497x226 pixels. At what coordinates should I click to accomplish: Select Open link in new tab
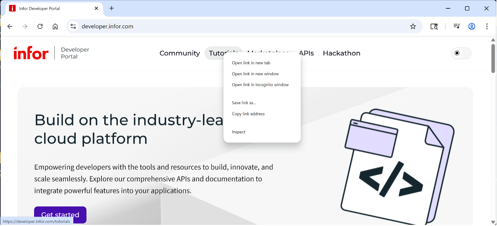[x=251, y=63]
